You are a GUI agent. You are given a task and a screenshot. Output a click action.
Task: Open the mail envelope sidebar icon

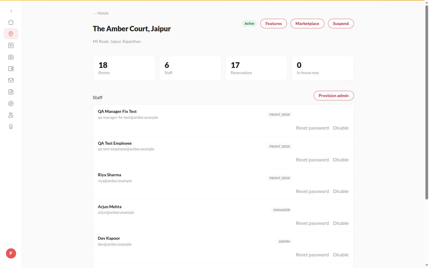coord(11,80)
